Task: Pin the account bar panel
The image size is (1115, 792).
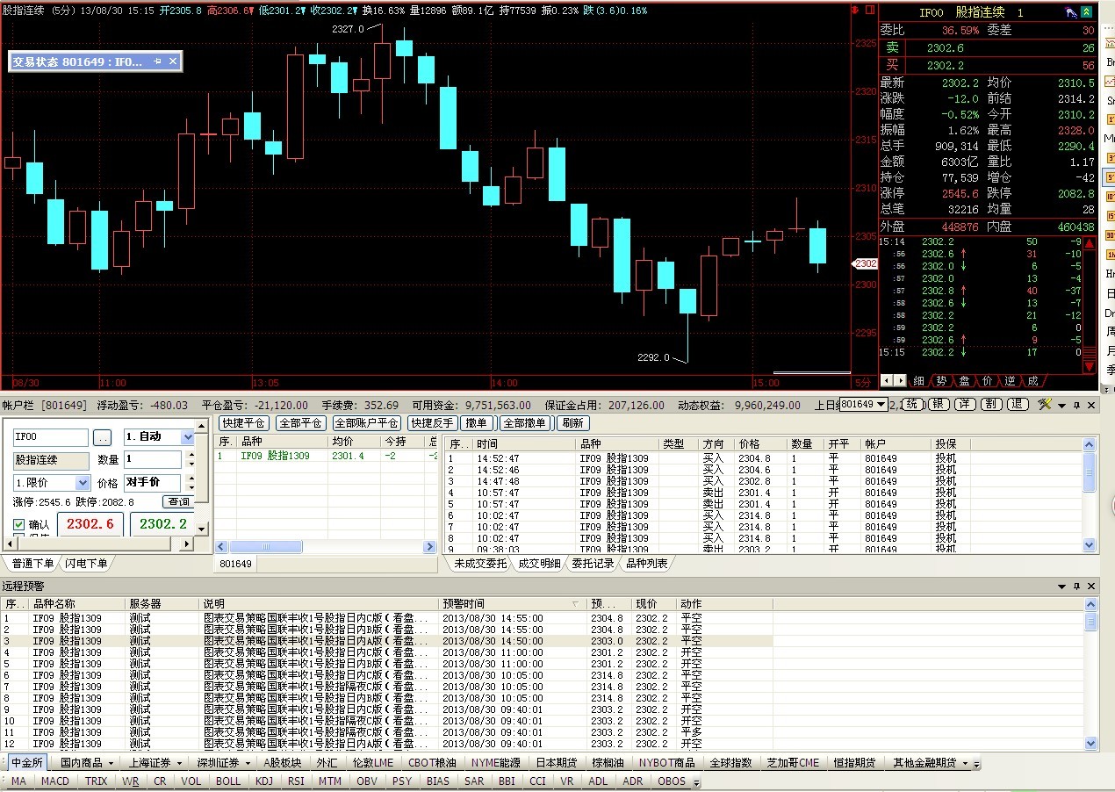Action: point(1076,405)
